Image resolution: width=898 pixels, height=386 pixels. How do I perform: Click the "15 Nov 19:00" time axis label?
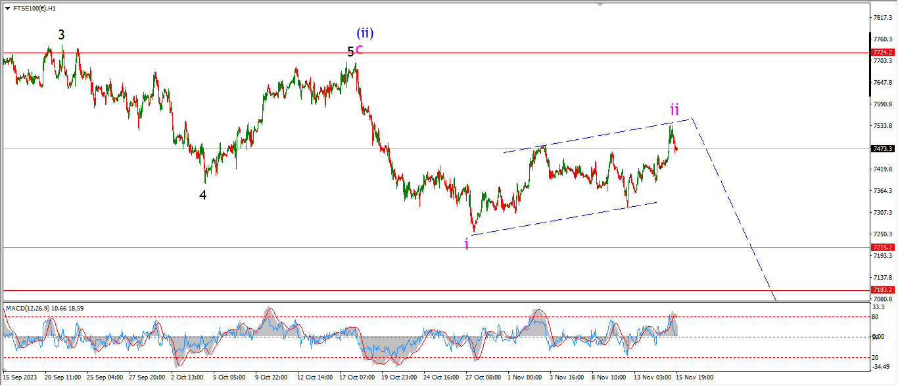click(x=694, y=377)
